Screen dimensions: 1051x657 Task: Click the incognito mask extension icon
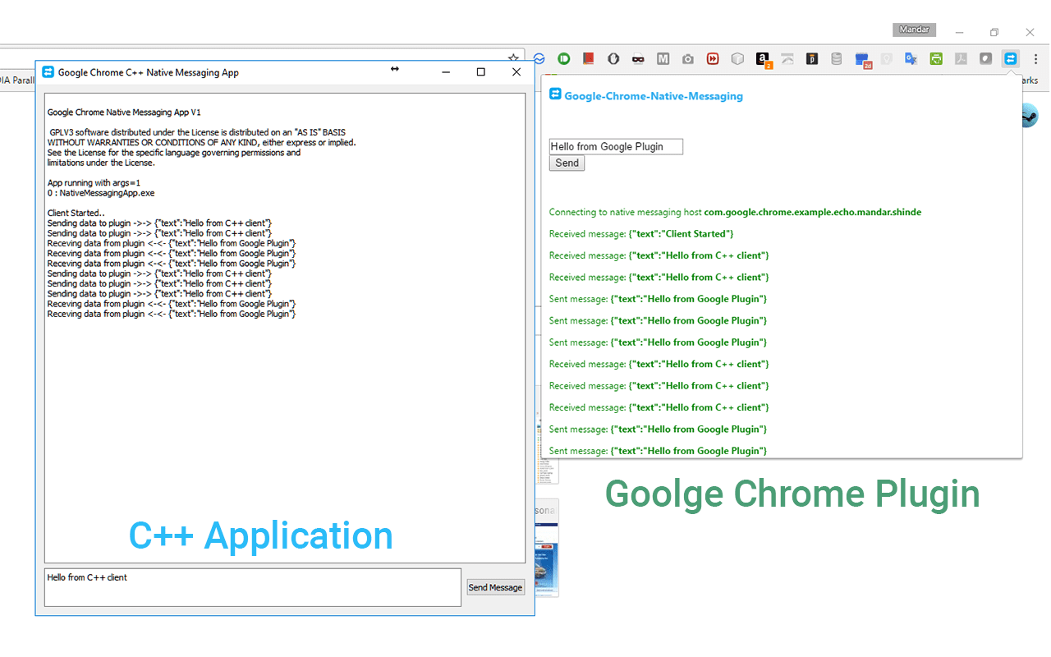[x=638, y=59]
